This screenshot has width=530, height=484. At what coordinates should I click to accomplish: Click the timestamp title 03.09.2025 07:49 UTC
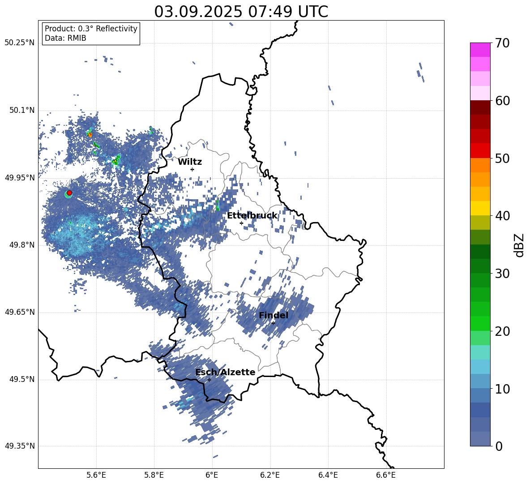point(241,12)
